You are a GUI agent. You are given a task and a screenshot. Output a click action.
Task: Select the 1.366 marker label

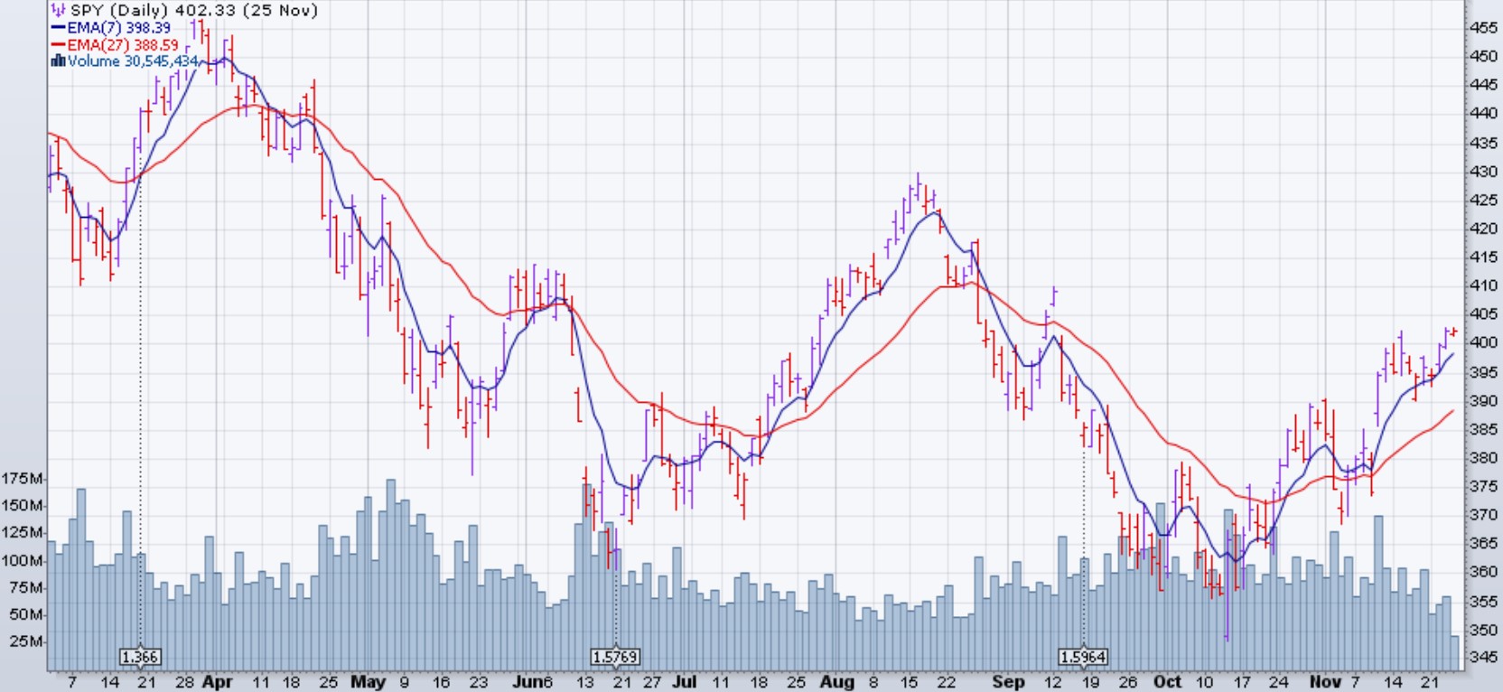pos(140,657)
